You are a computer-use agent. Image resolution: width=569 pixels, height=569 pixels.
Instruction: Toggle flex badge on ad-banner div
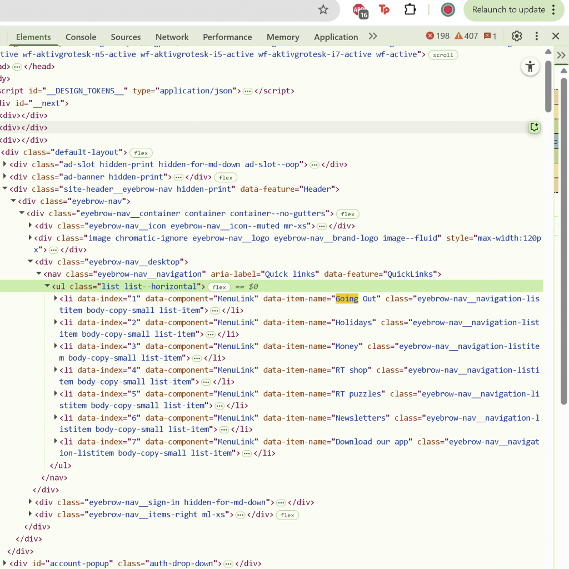click(x=226, y=177)
